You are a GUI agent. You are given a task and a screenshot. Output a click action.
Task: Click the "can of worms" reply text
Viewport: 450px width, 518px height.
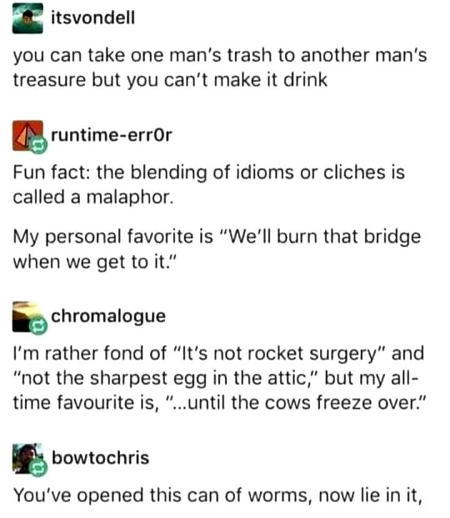click(x=218, y=496)
